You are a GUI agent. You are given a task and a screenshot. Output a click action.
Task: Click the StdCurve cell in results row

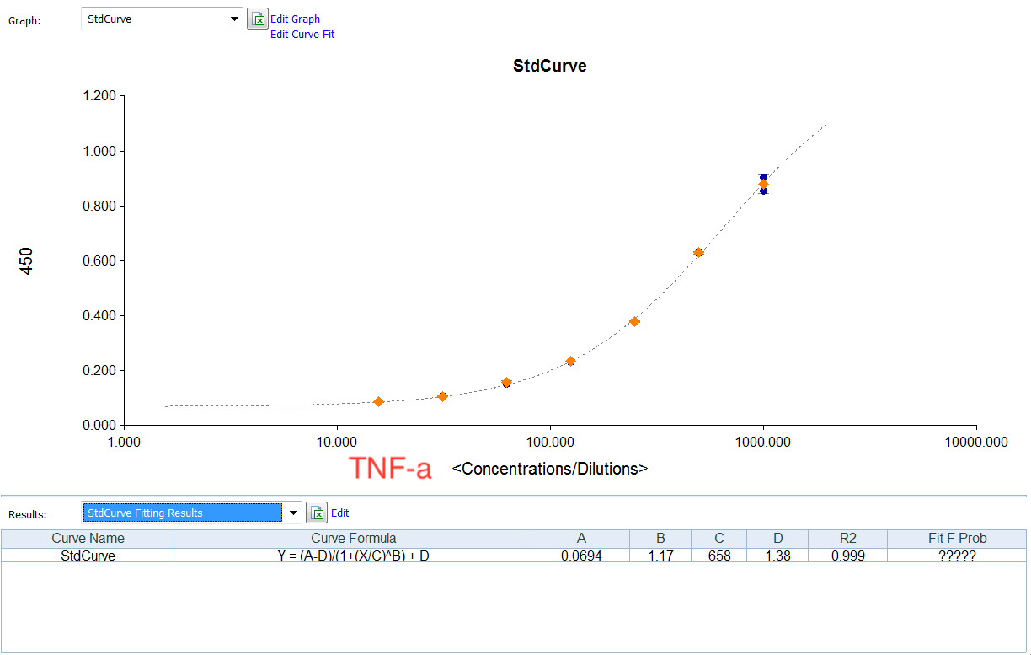tap(88, 556)
